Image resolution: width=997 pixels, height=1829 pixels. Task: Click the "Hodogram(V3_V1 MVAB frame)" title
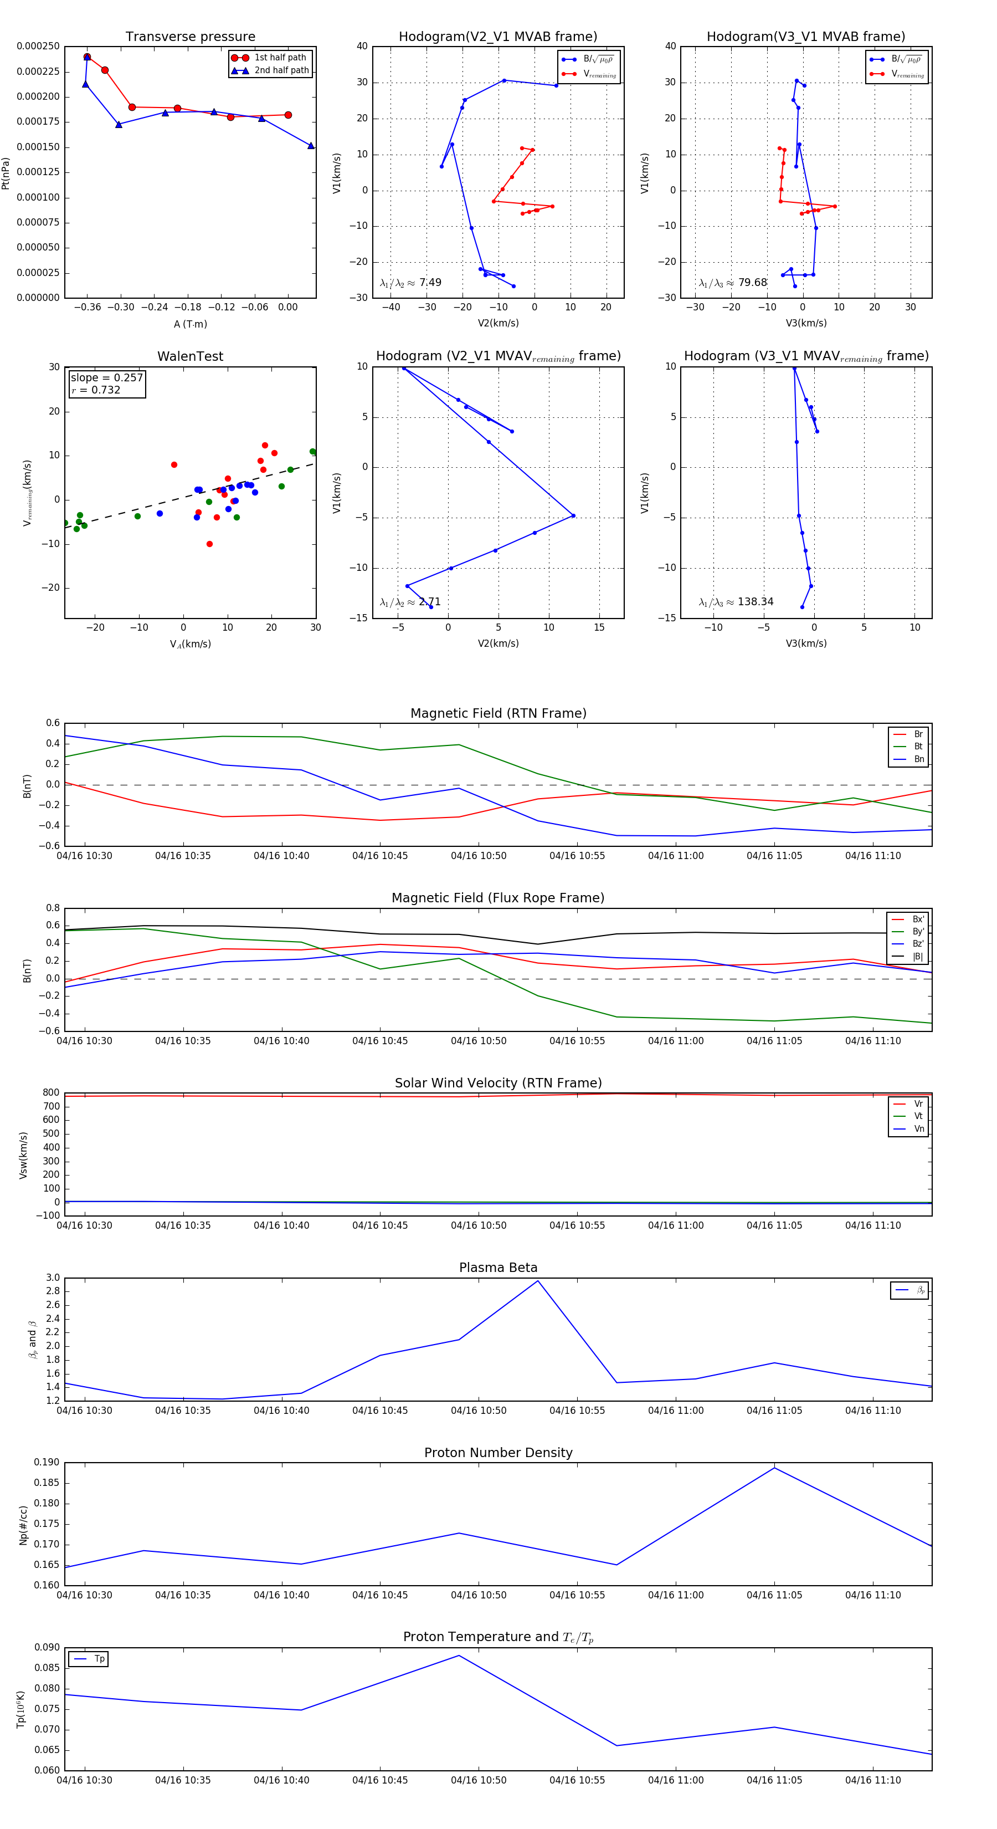[x=806, y=37]
